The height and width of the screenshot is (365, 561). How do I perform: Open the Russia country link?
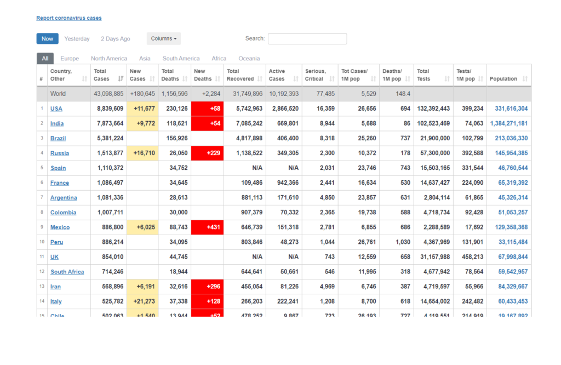pyautogui.click(x=59, y=153)
